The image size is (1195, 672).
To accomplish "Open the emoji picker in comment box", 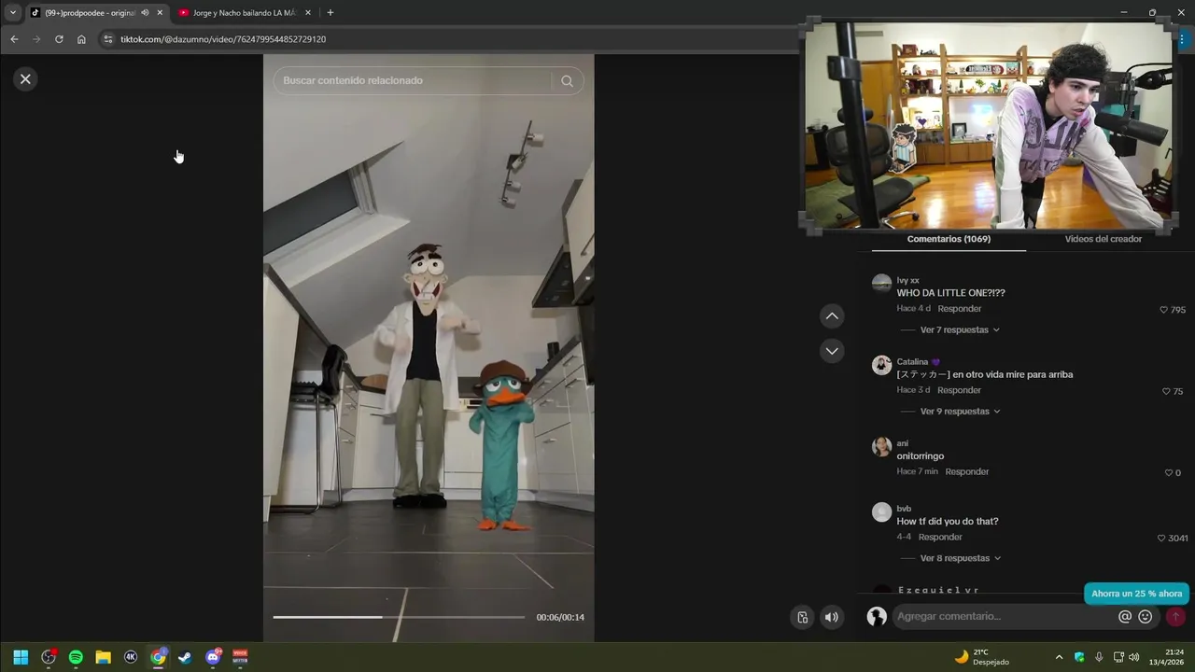I will [x=1146, y=617].
